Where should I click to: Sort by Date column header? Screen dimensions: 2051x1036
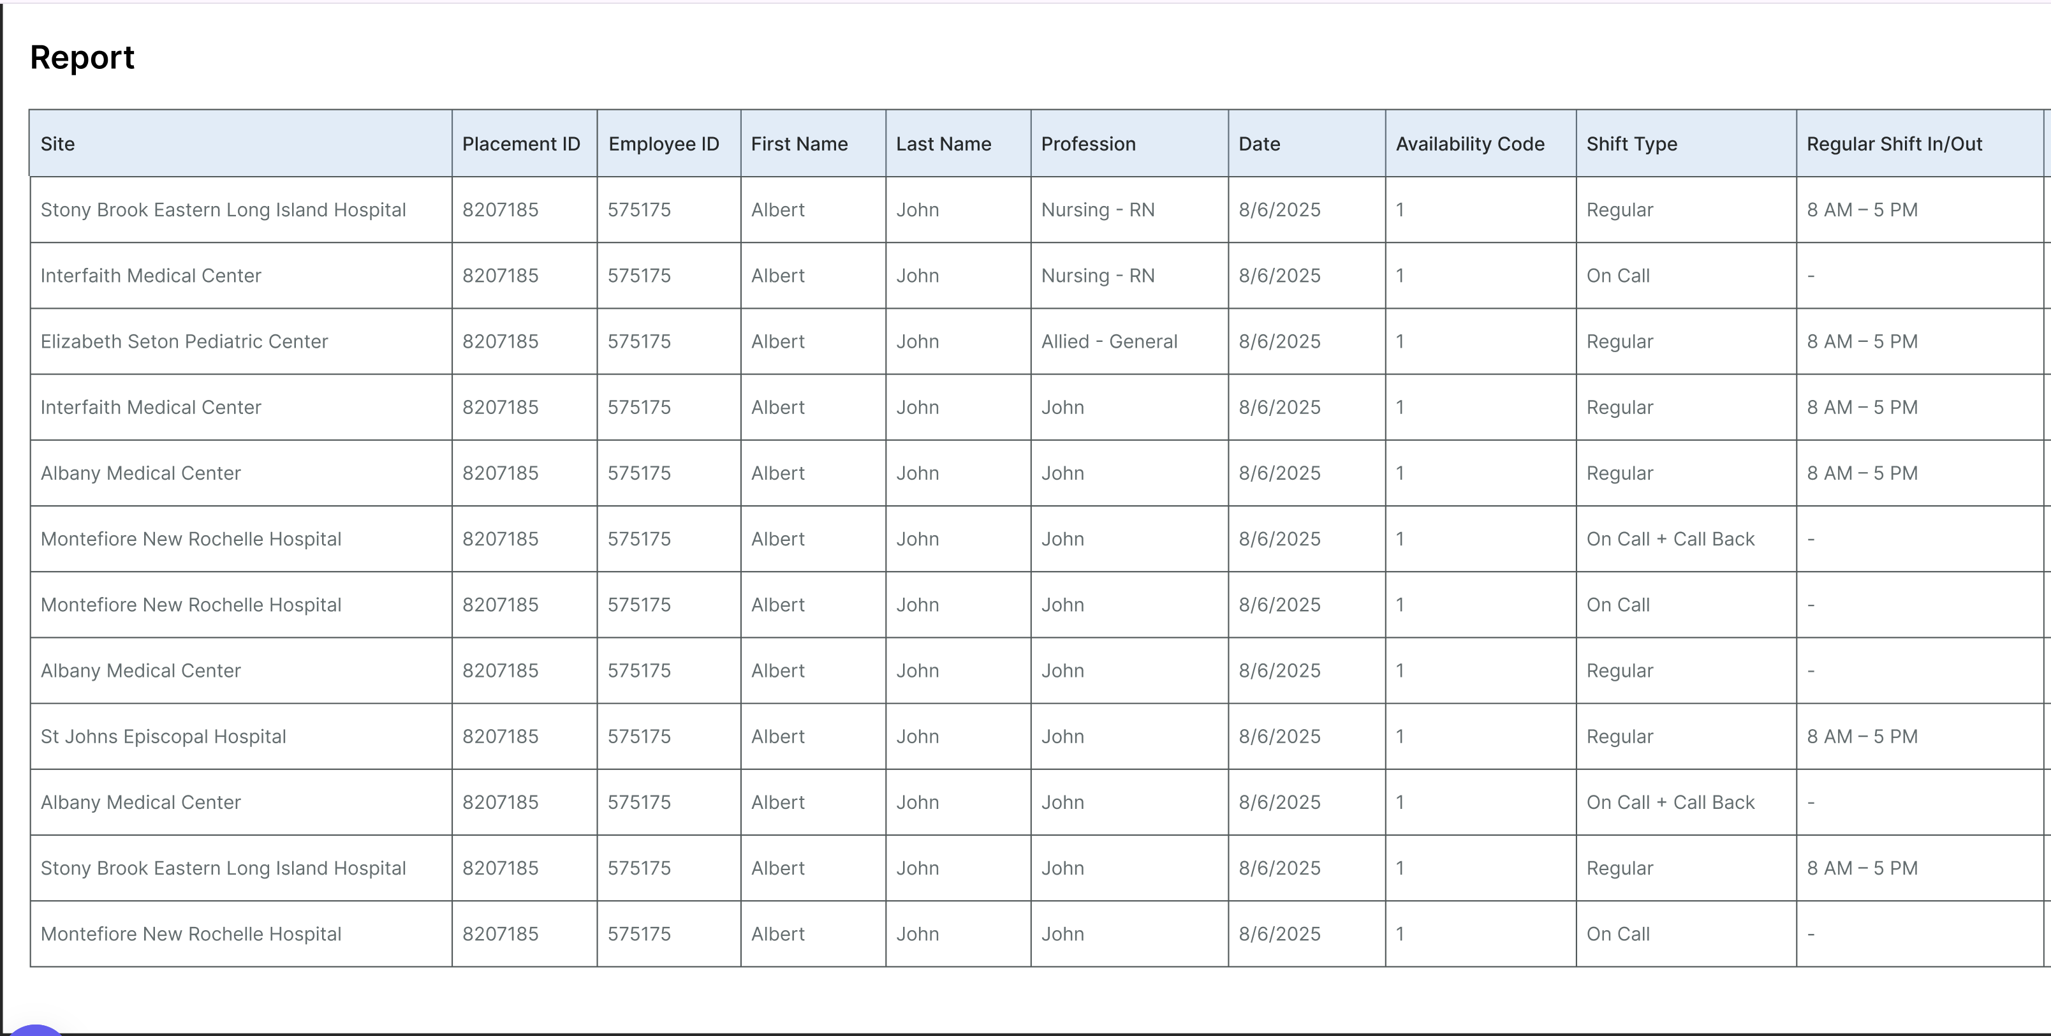(x=1260, y=144)
